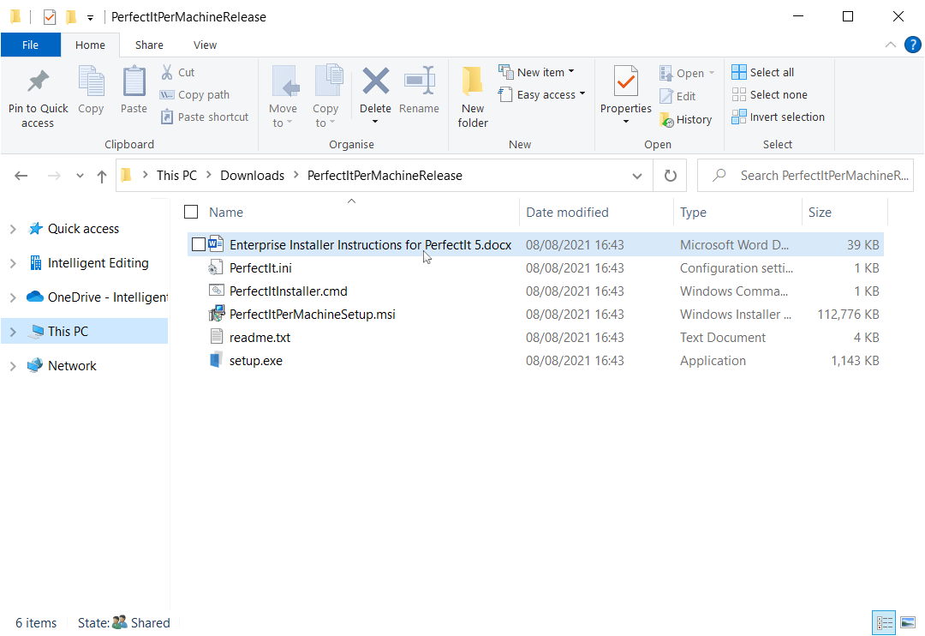Expand the Network tree node
The width and height of the screenshot is (925, 636).
pyautogui.click(x=13, y=366)
